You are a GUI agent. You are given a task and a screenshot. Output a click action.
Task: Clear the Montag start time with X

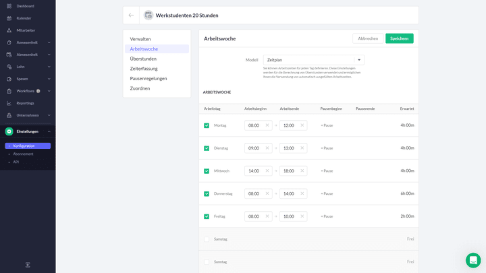tap(267, 125)
